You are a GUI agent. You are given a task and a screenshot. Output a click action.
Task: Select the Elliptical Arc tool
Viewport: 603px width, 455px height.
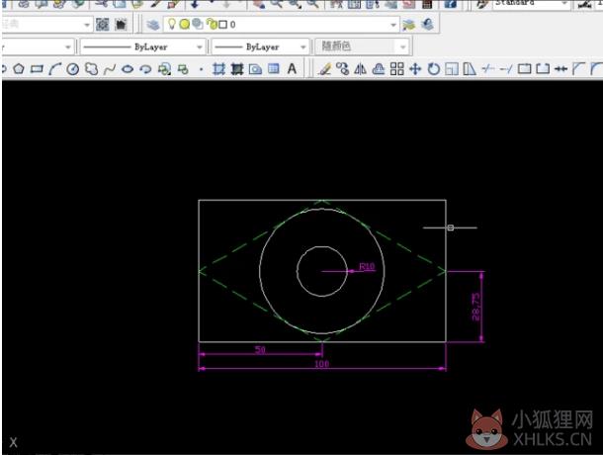coord(145,69)
